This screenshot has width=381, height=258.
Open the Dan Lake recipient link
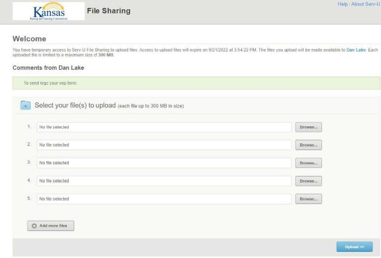356,50
